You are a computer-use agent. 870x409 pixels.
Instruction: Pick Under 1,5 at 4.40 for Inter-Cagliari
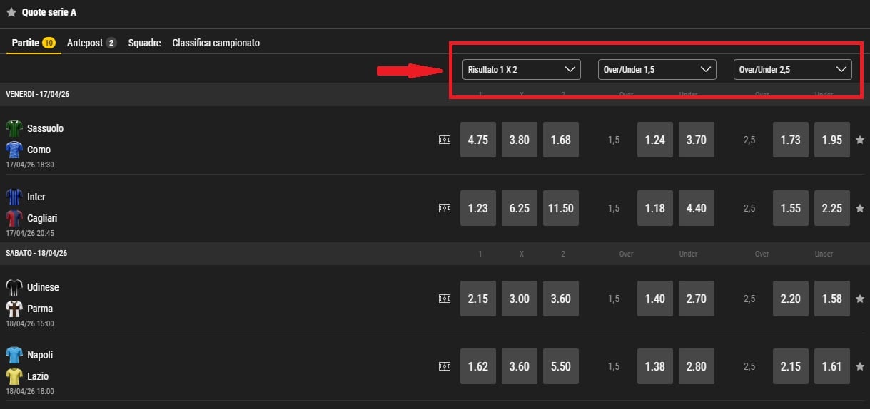(697, 208)
